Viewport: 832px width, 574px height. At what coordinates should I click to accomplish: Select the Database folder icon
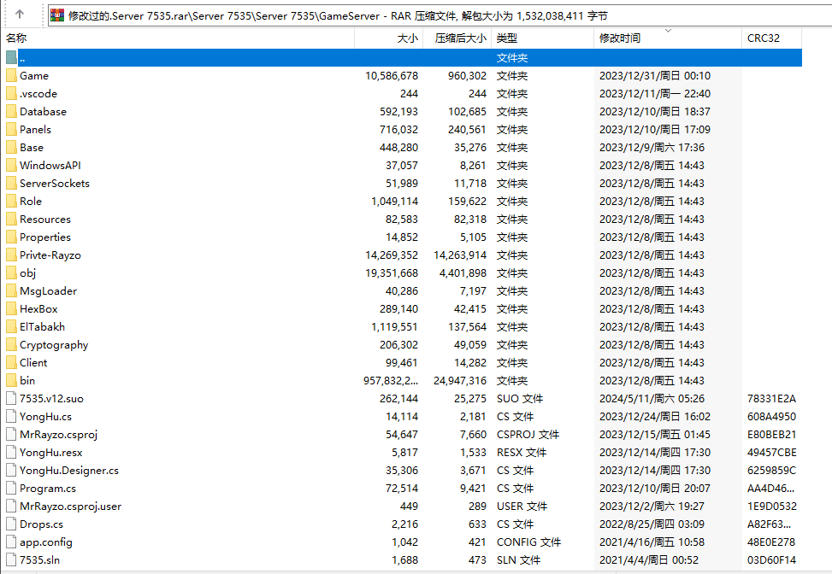point(11,111)
